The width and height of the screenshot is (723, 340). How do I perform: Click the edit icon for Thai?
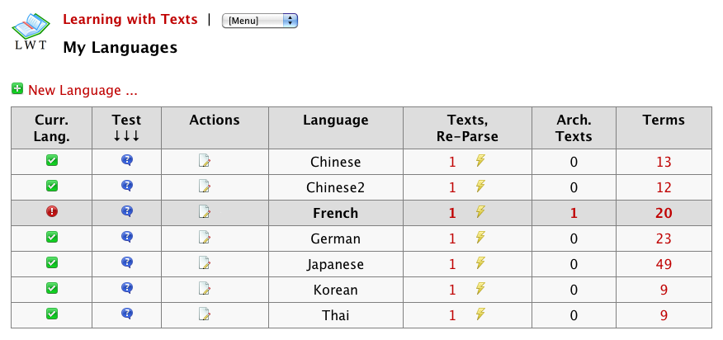[205, 314]
